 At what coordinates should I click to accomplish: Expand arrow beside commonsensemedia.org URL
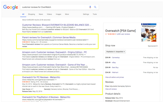point(88,40)
